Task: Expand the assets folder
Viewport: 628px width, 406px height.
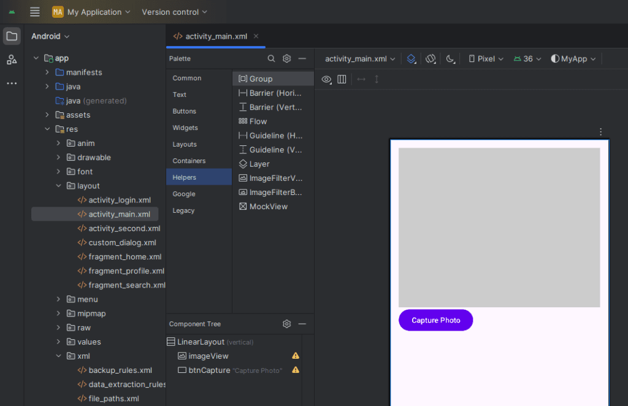Action: (x=47, y=115)
